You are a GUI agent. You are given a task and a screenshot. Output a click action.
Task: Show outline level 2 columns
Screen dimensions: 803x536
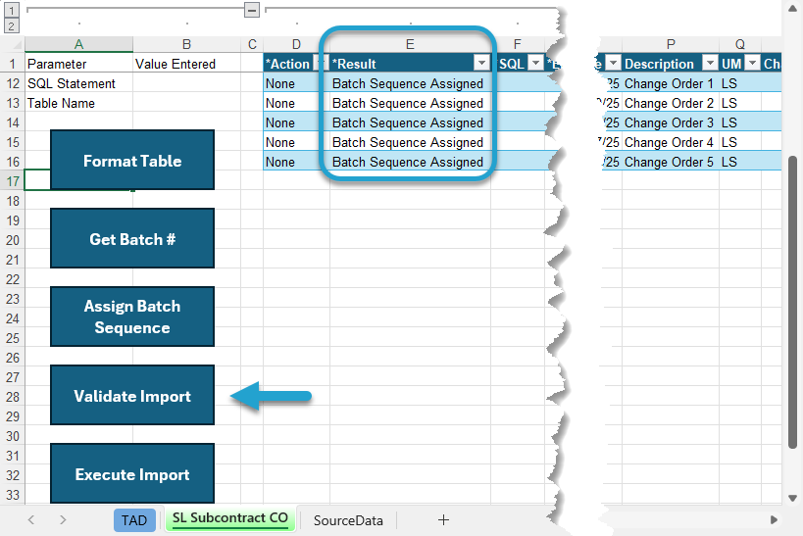point(11,25)
